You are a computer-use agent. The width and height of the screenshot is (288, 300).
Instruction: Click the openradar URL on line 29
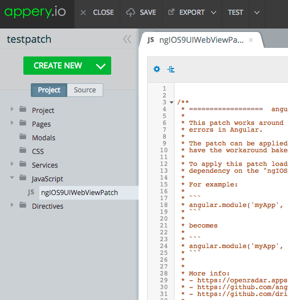click(242, 280)
